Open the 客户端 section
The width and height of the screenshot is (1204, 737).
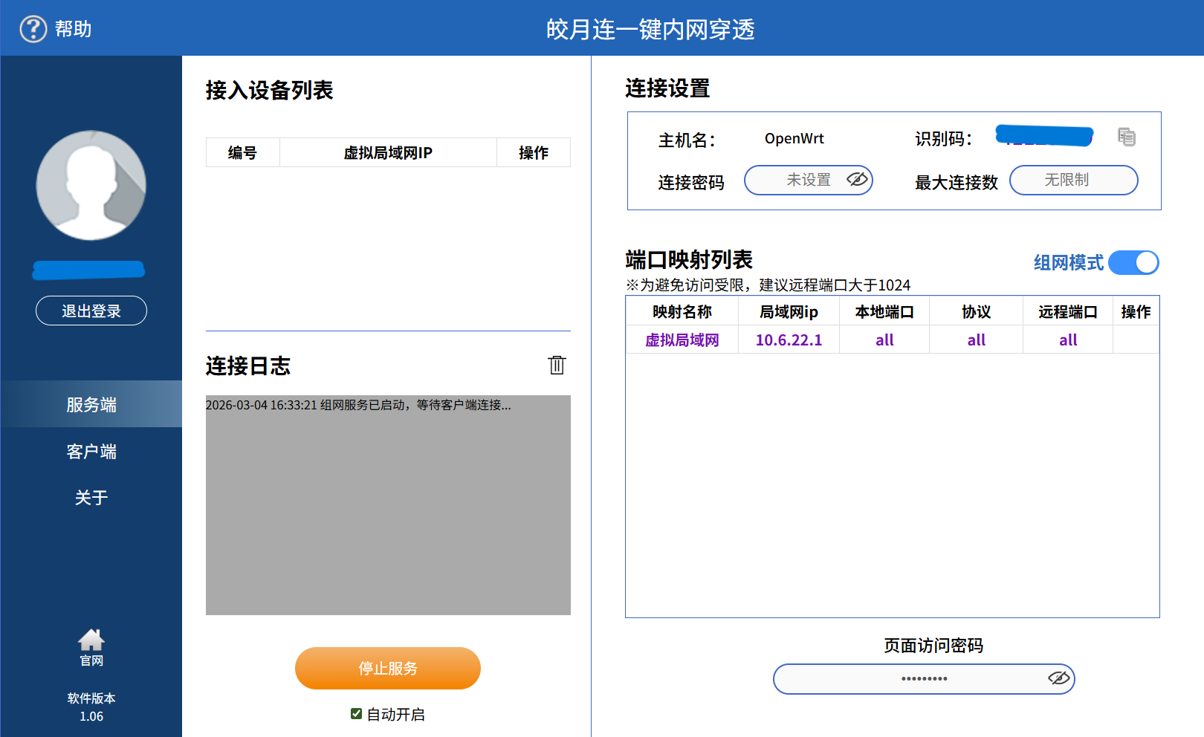pyautogui.click(x=91, y=451)
